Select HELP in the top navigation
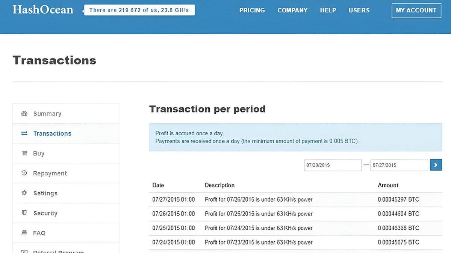This screenshot has width=451, height=253. (328, 10)
